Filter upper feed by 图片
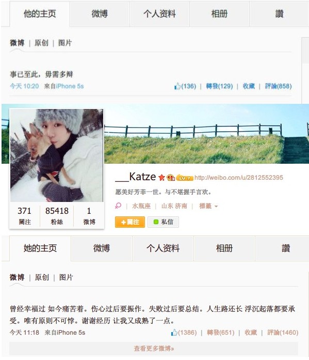This screenshot has height=360, width=309. coord(65,43)
